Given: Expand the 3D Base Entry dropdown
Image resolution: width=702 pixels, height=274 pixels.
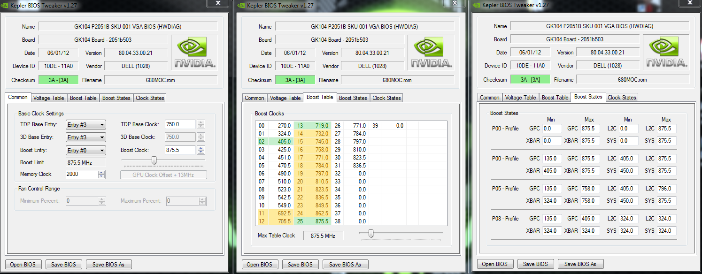Looking at the screenshot, I should click(x=86, y=137).
